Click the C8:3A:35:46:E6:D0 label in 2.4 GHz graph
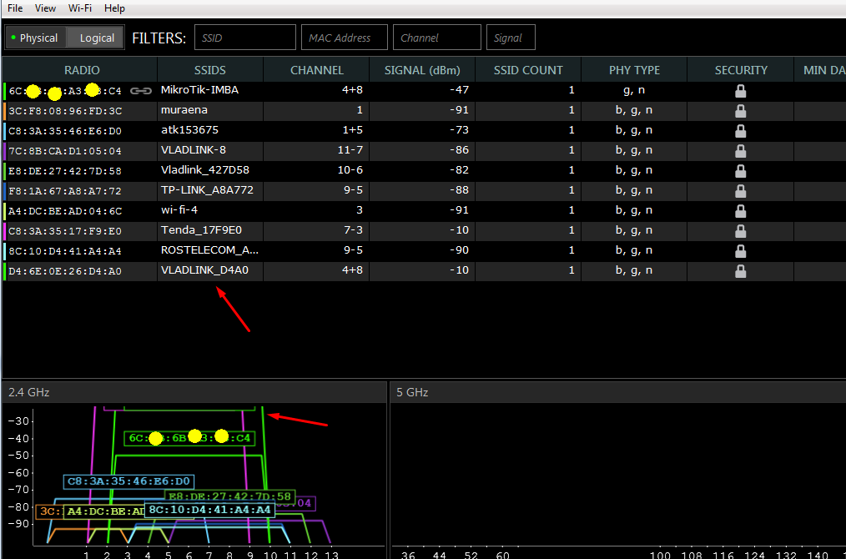This screenshot has width=846, height=559. coord(128,482)
